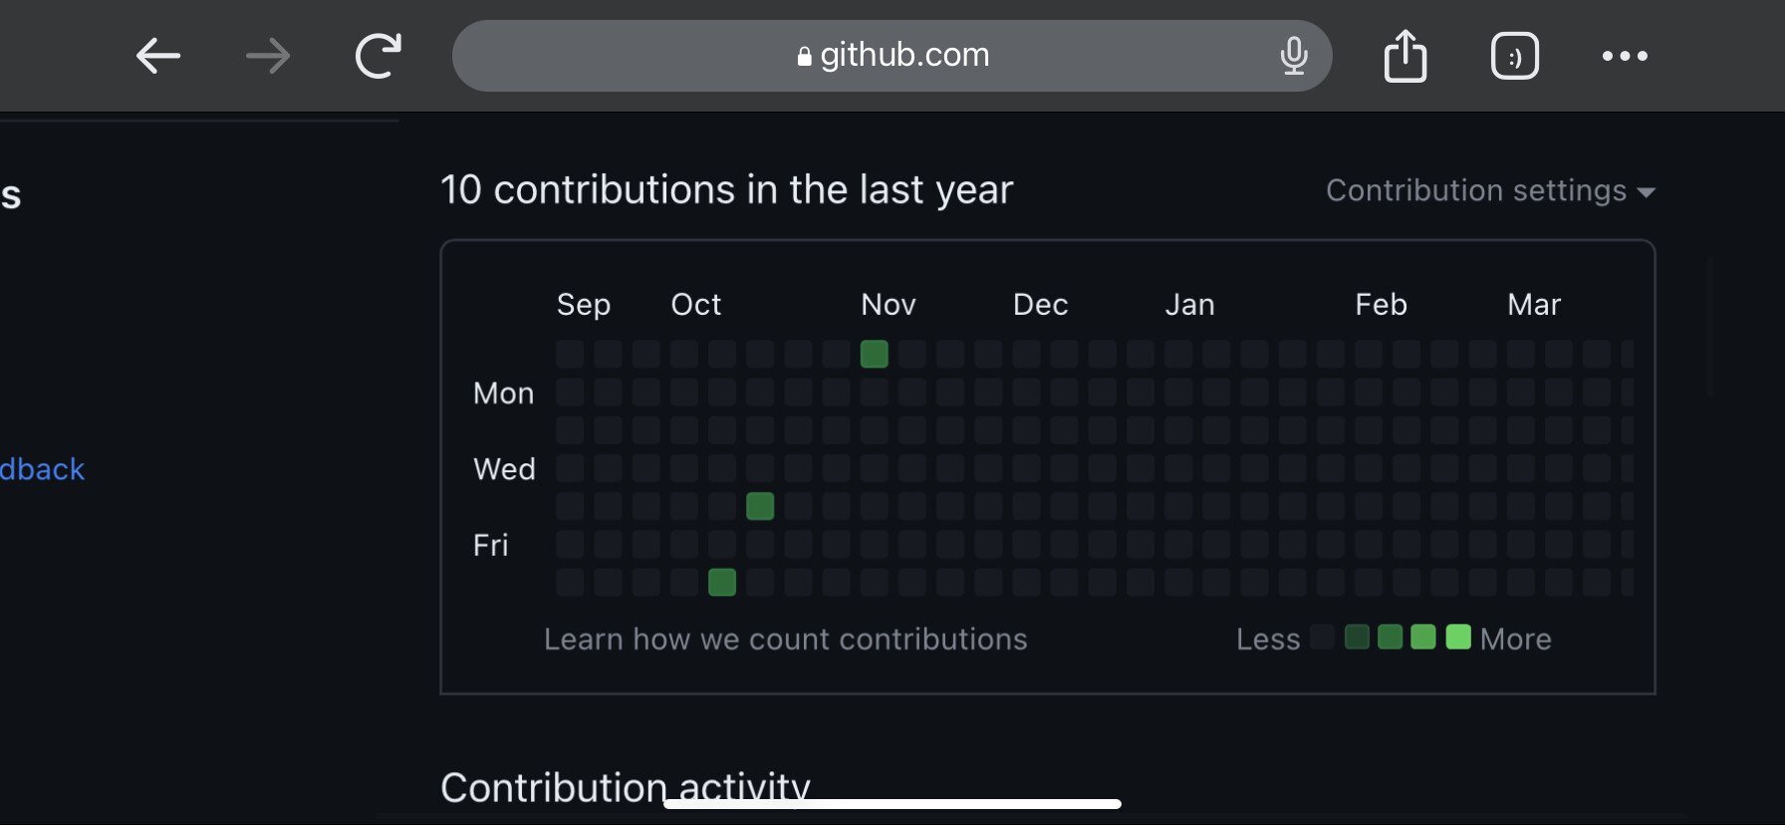Select the green contribution square under Nov
This screenshot has height=825, width=1785.
pyautogui.click(x=874, y=354)
